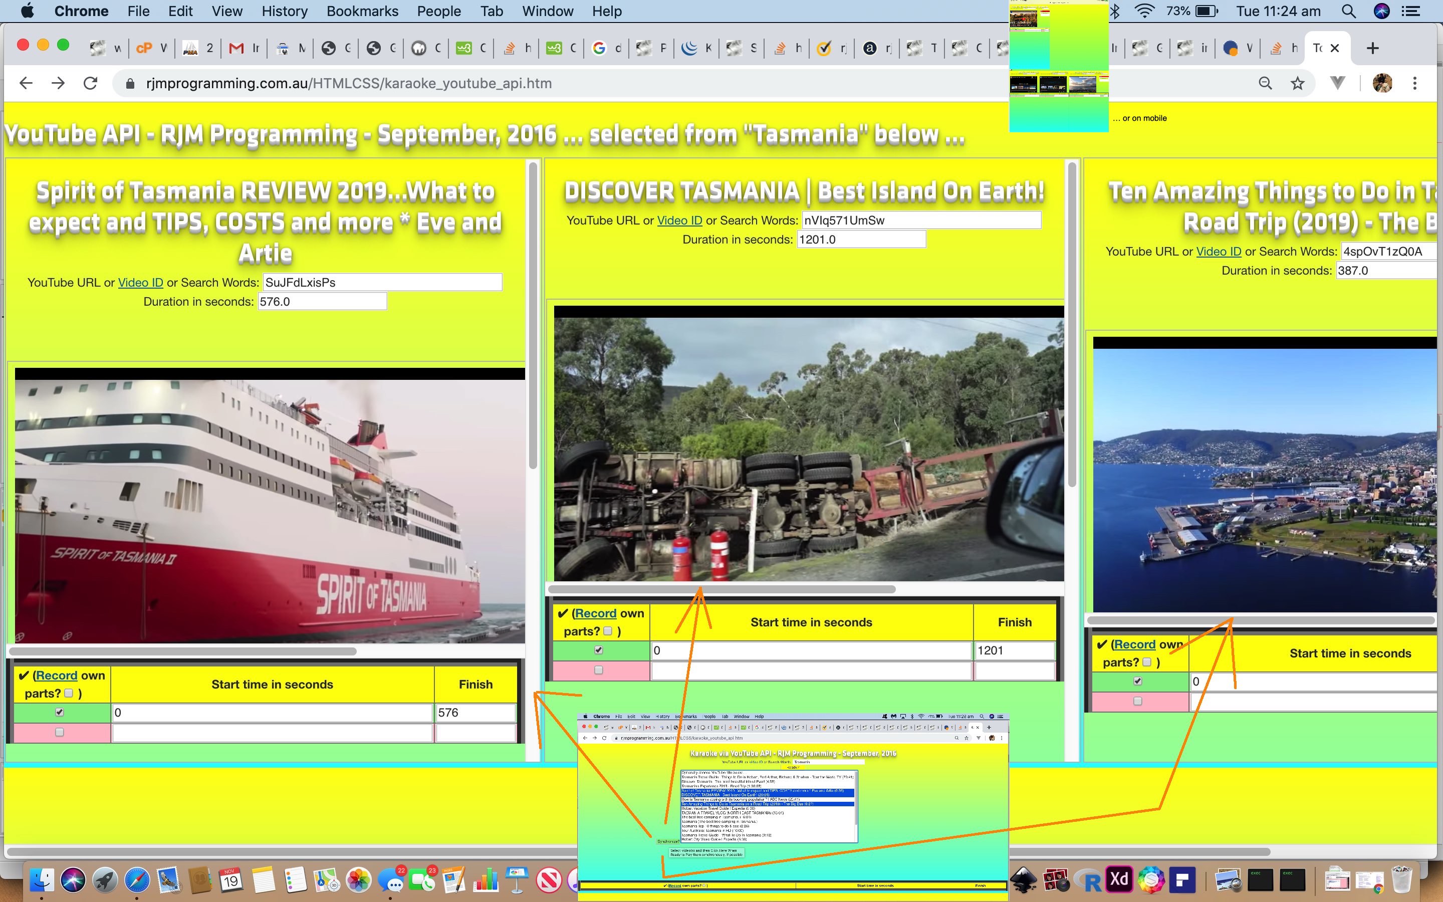Toggle 'Record own parts?' checkbox in Ten Amazing panel
The height and width of the screenshot is (902, 1443).
point(1147,662)
